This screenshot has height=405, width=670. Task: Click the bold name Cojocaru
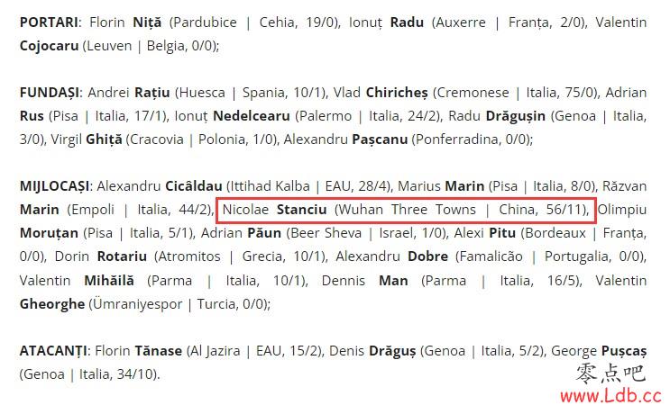(x=49, y=46)
